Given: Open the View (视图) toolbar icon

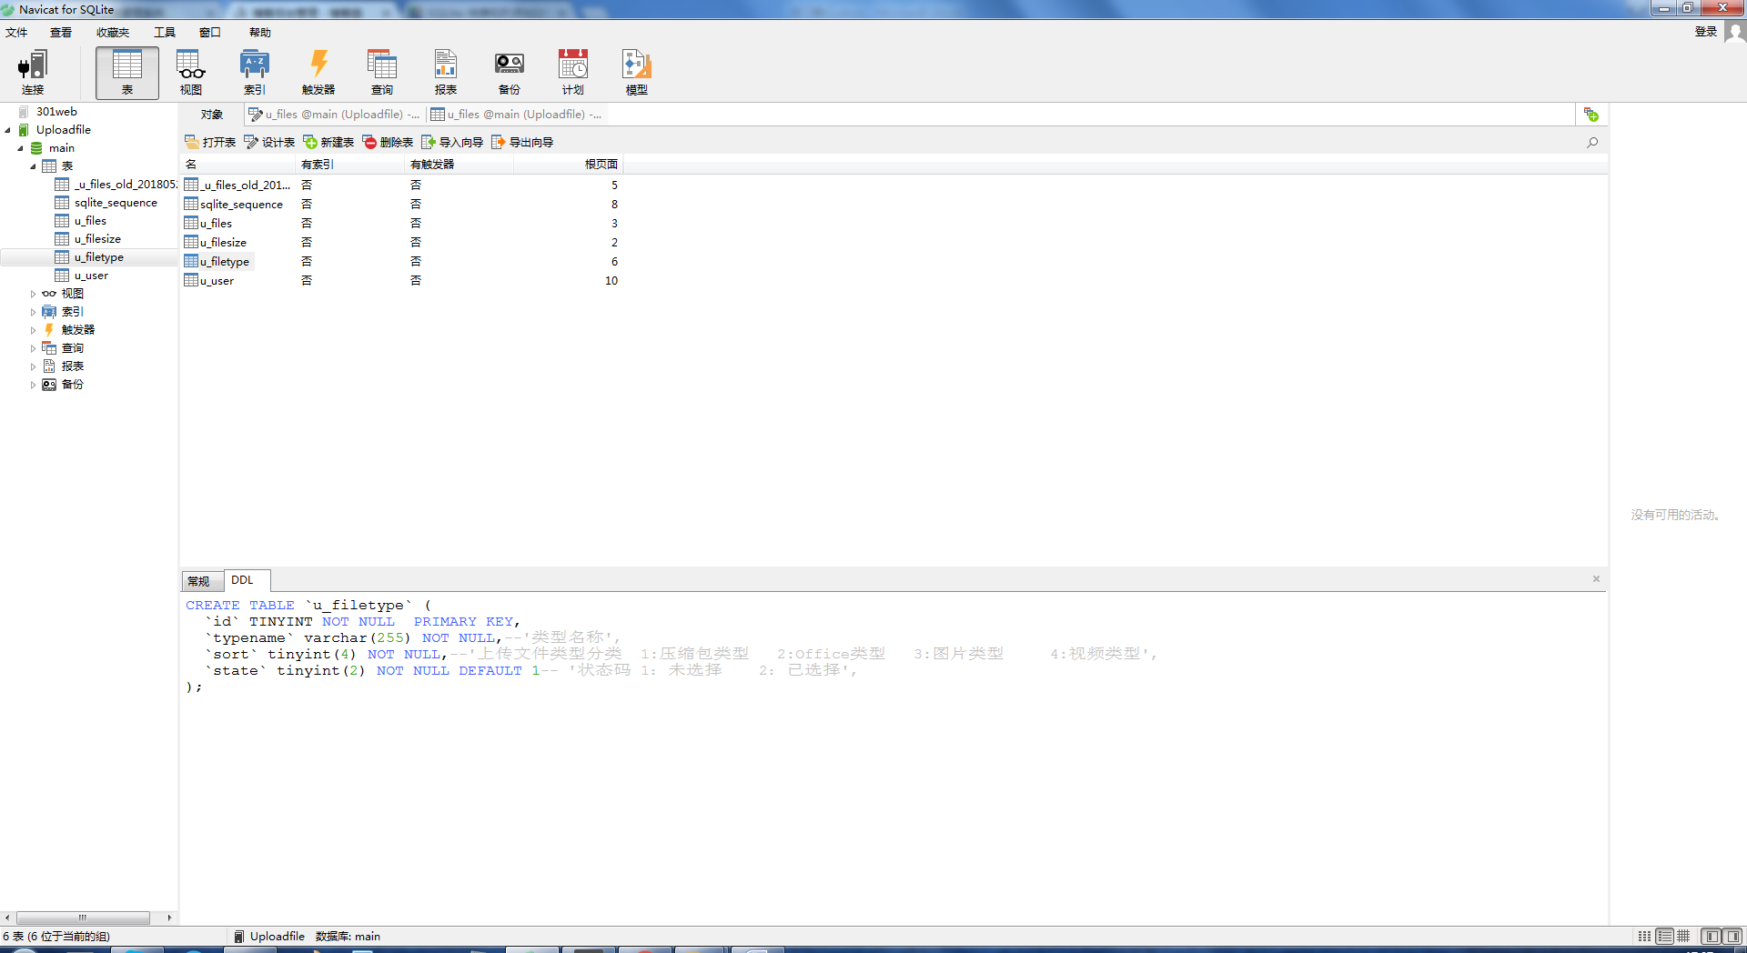Looking at the screenshot, I should 191,73.
